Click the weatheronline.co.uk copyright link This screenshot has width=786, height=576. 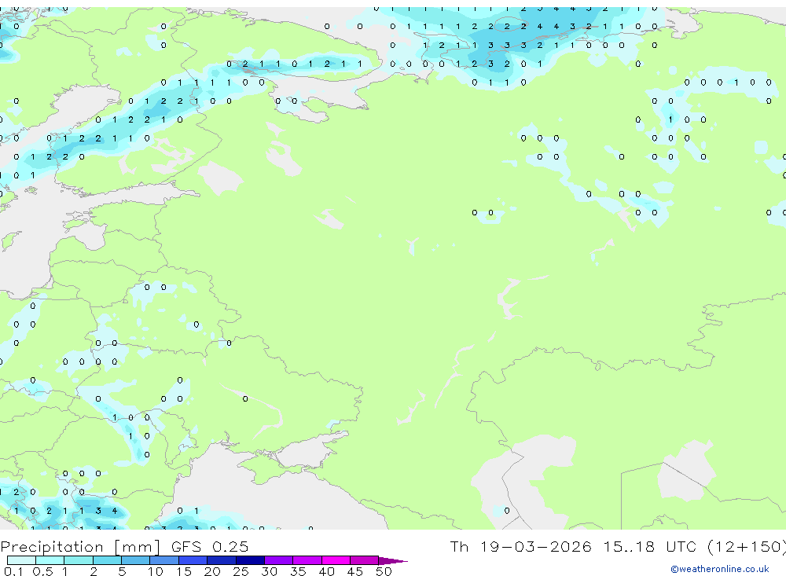tap(719, 569)
